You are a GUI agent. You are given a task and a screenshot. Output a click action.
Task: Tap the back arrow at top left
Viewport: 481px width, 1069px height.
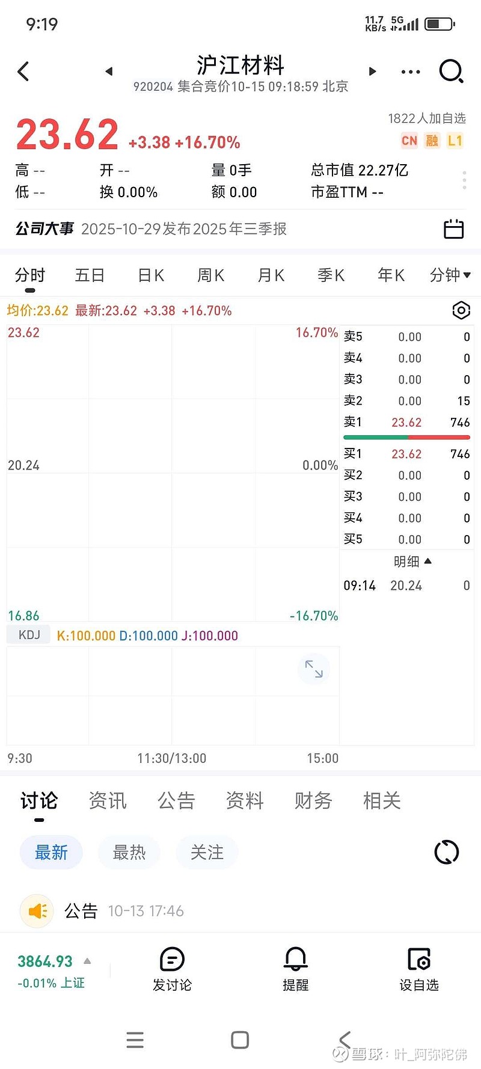[x=23, y=72]
